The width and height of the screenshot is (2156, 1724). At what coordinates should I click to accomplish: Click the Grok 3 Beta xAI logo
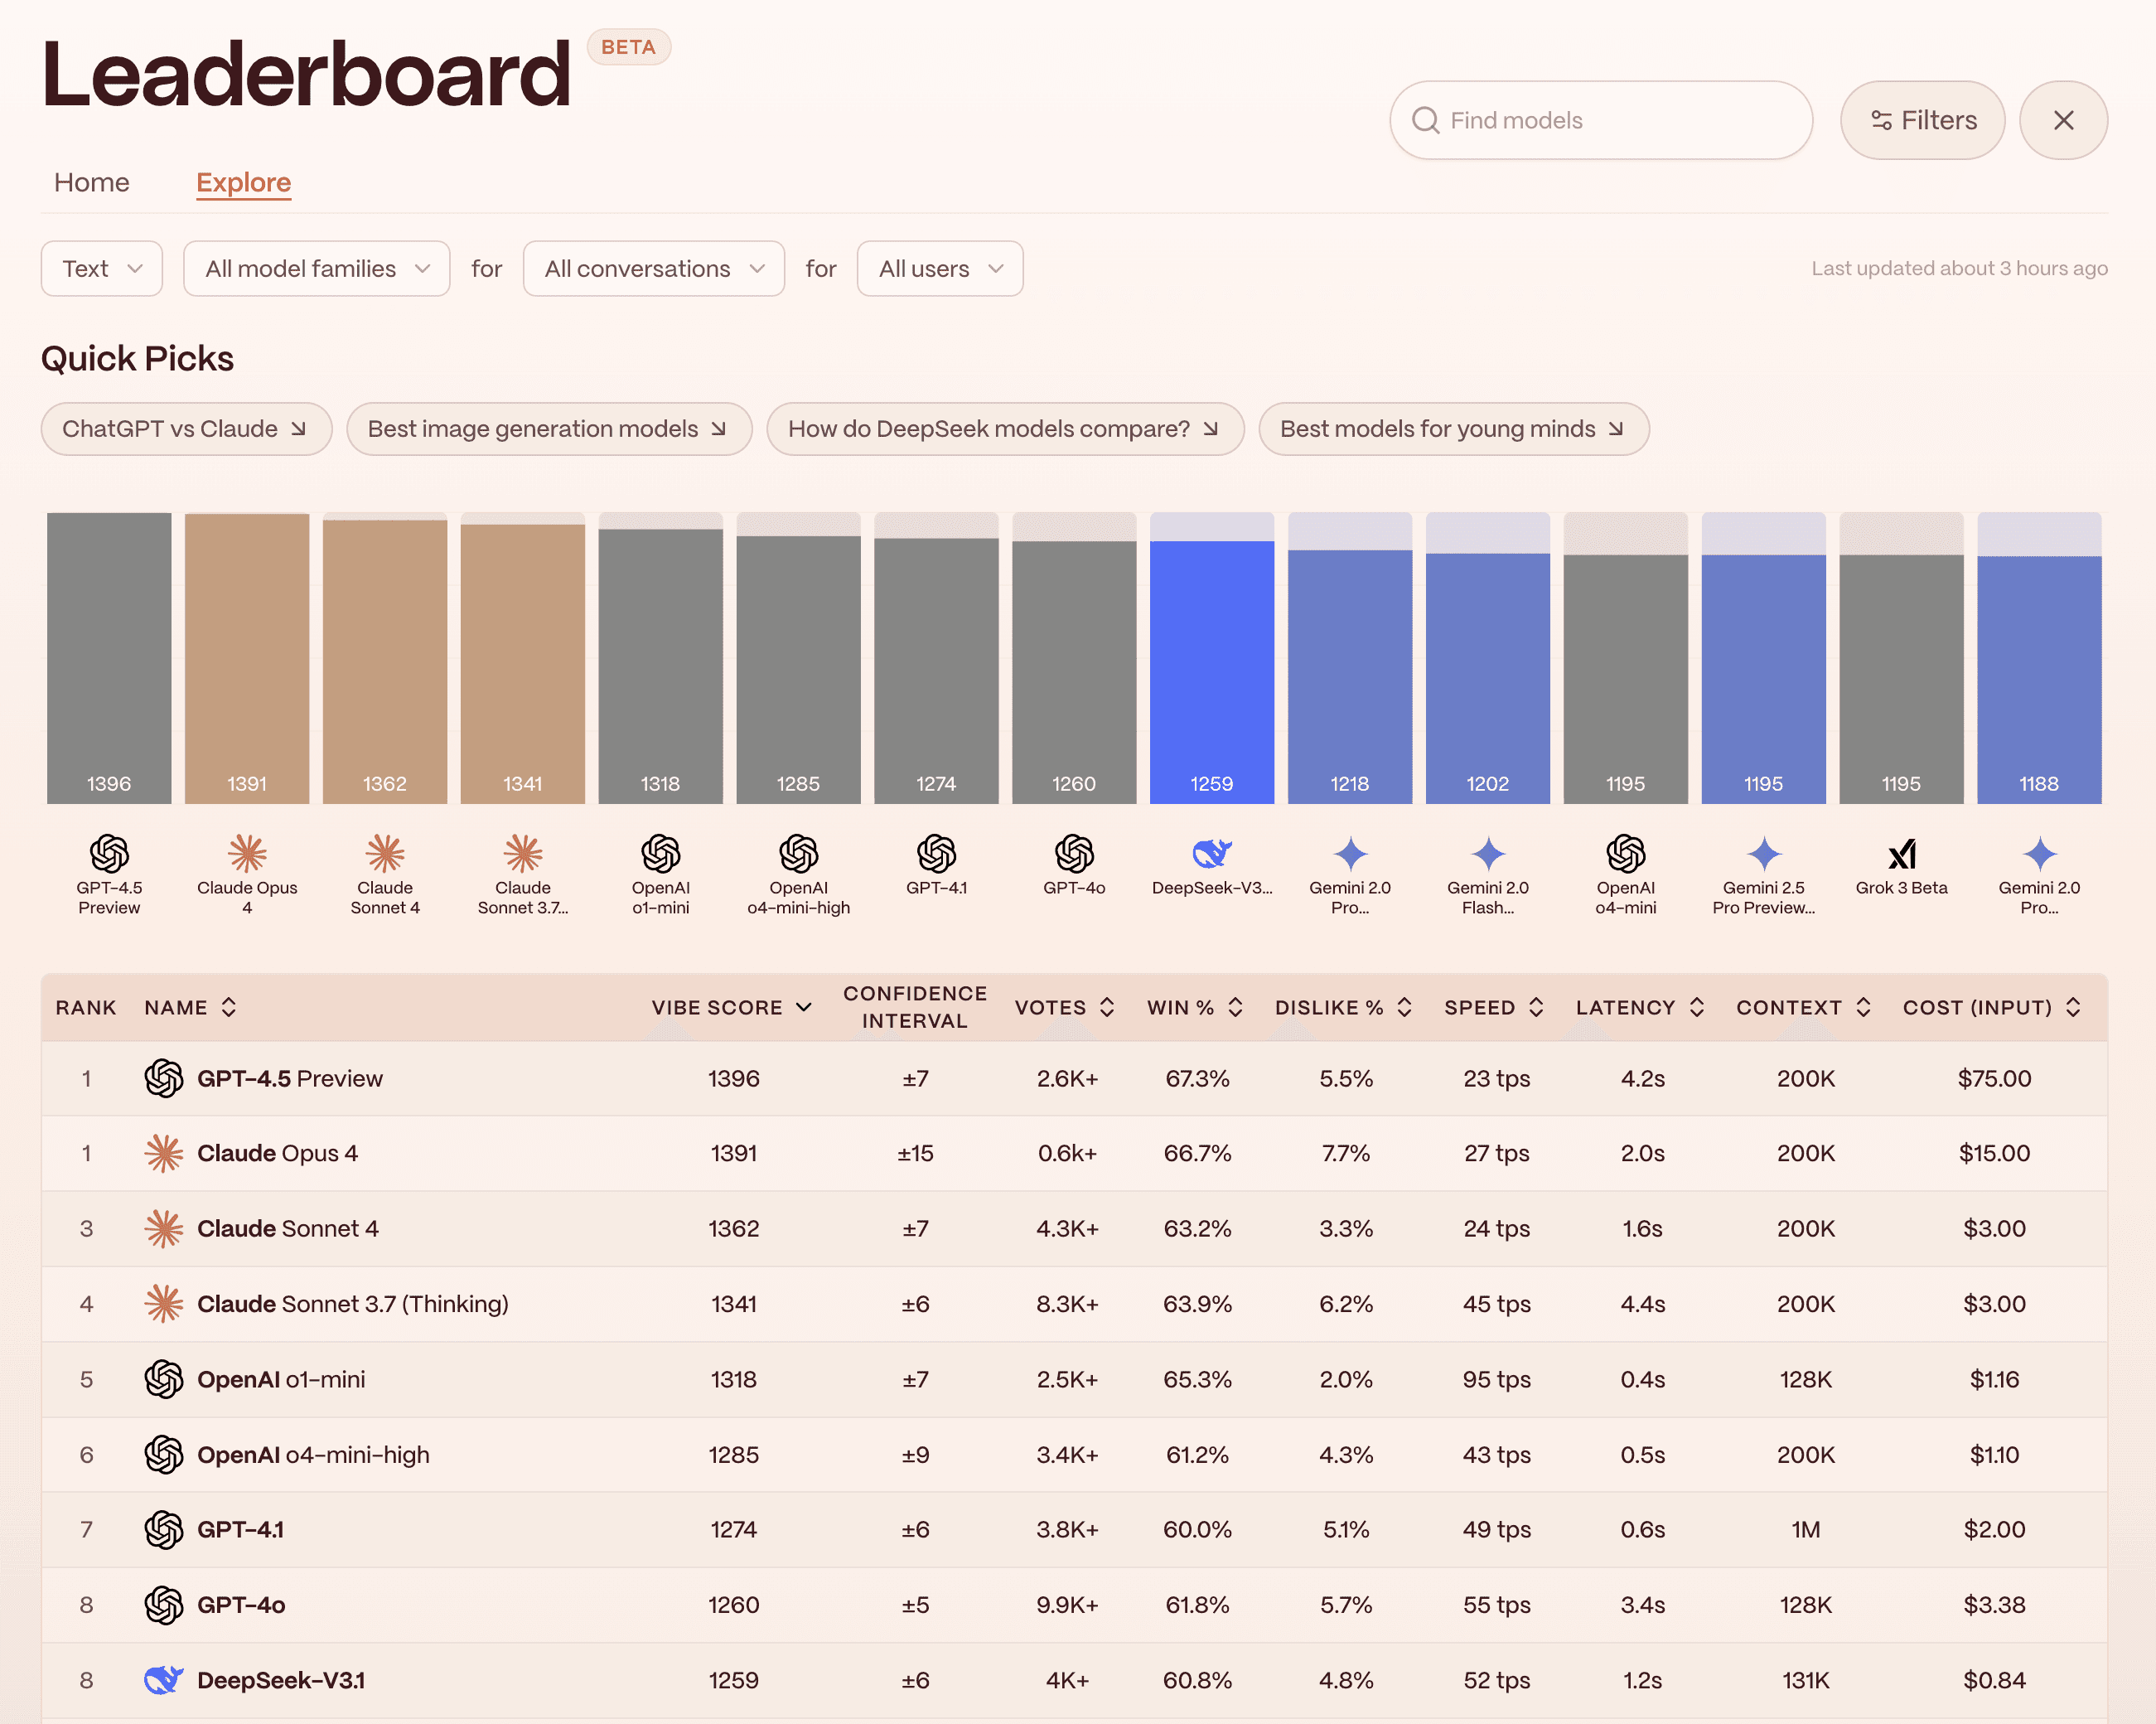(1901, 855)
